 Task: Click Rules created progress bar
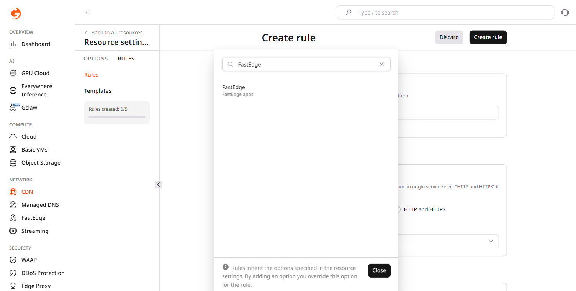tap(117, 117)
